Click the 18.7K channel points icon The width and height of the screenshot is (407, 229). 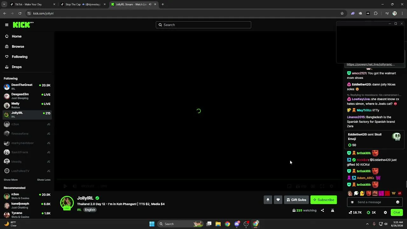click(355, 212)
